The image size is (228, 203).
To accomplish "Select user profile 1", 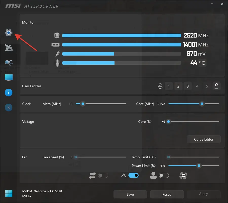I will (169, 86).
